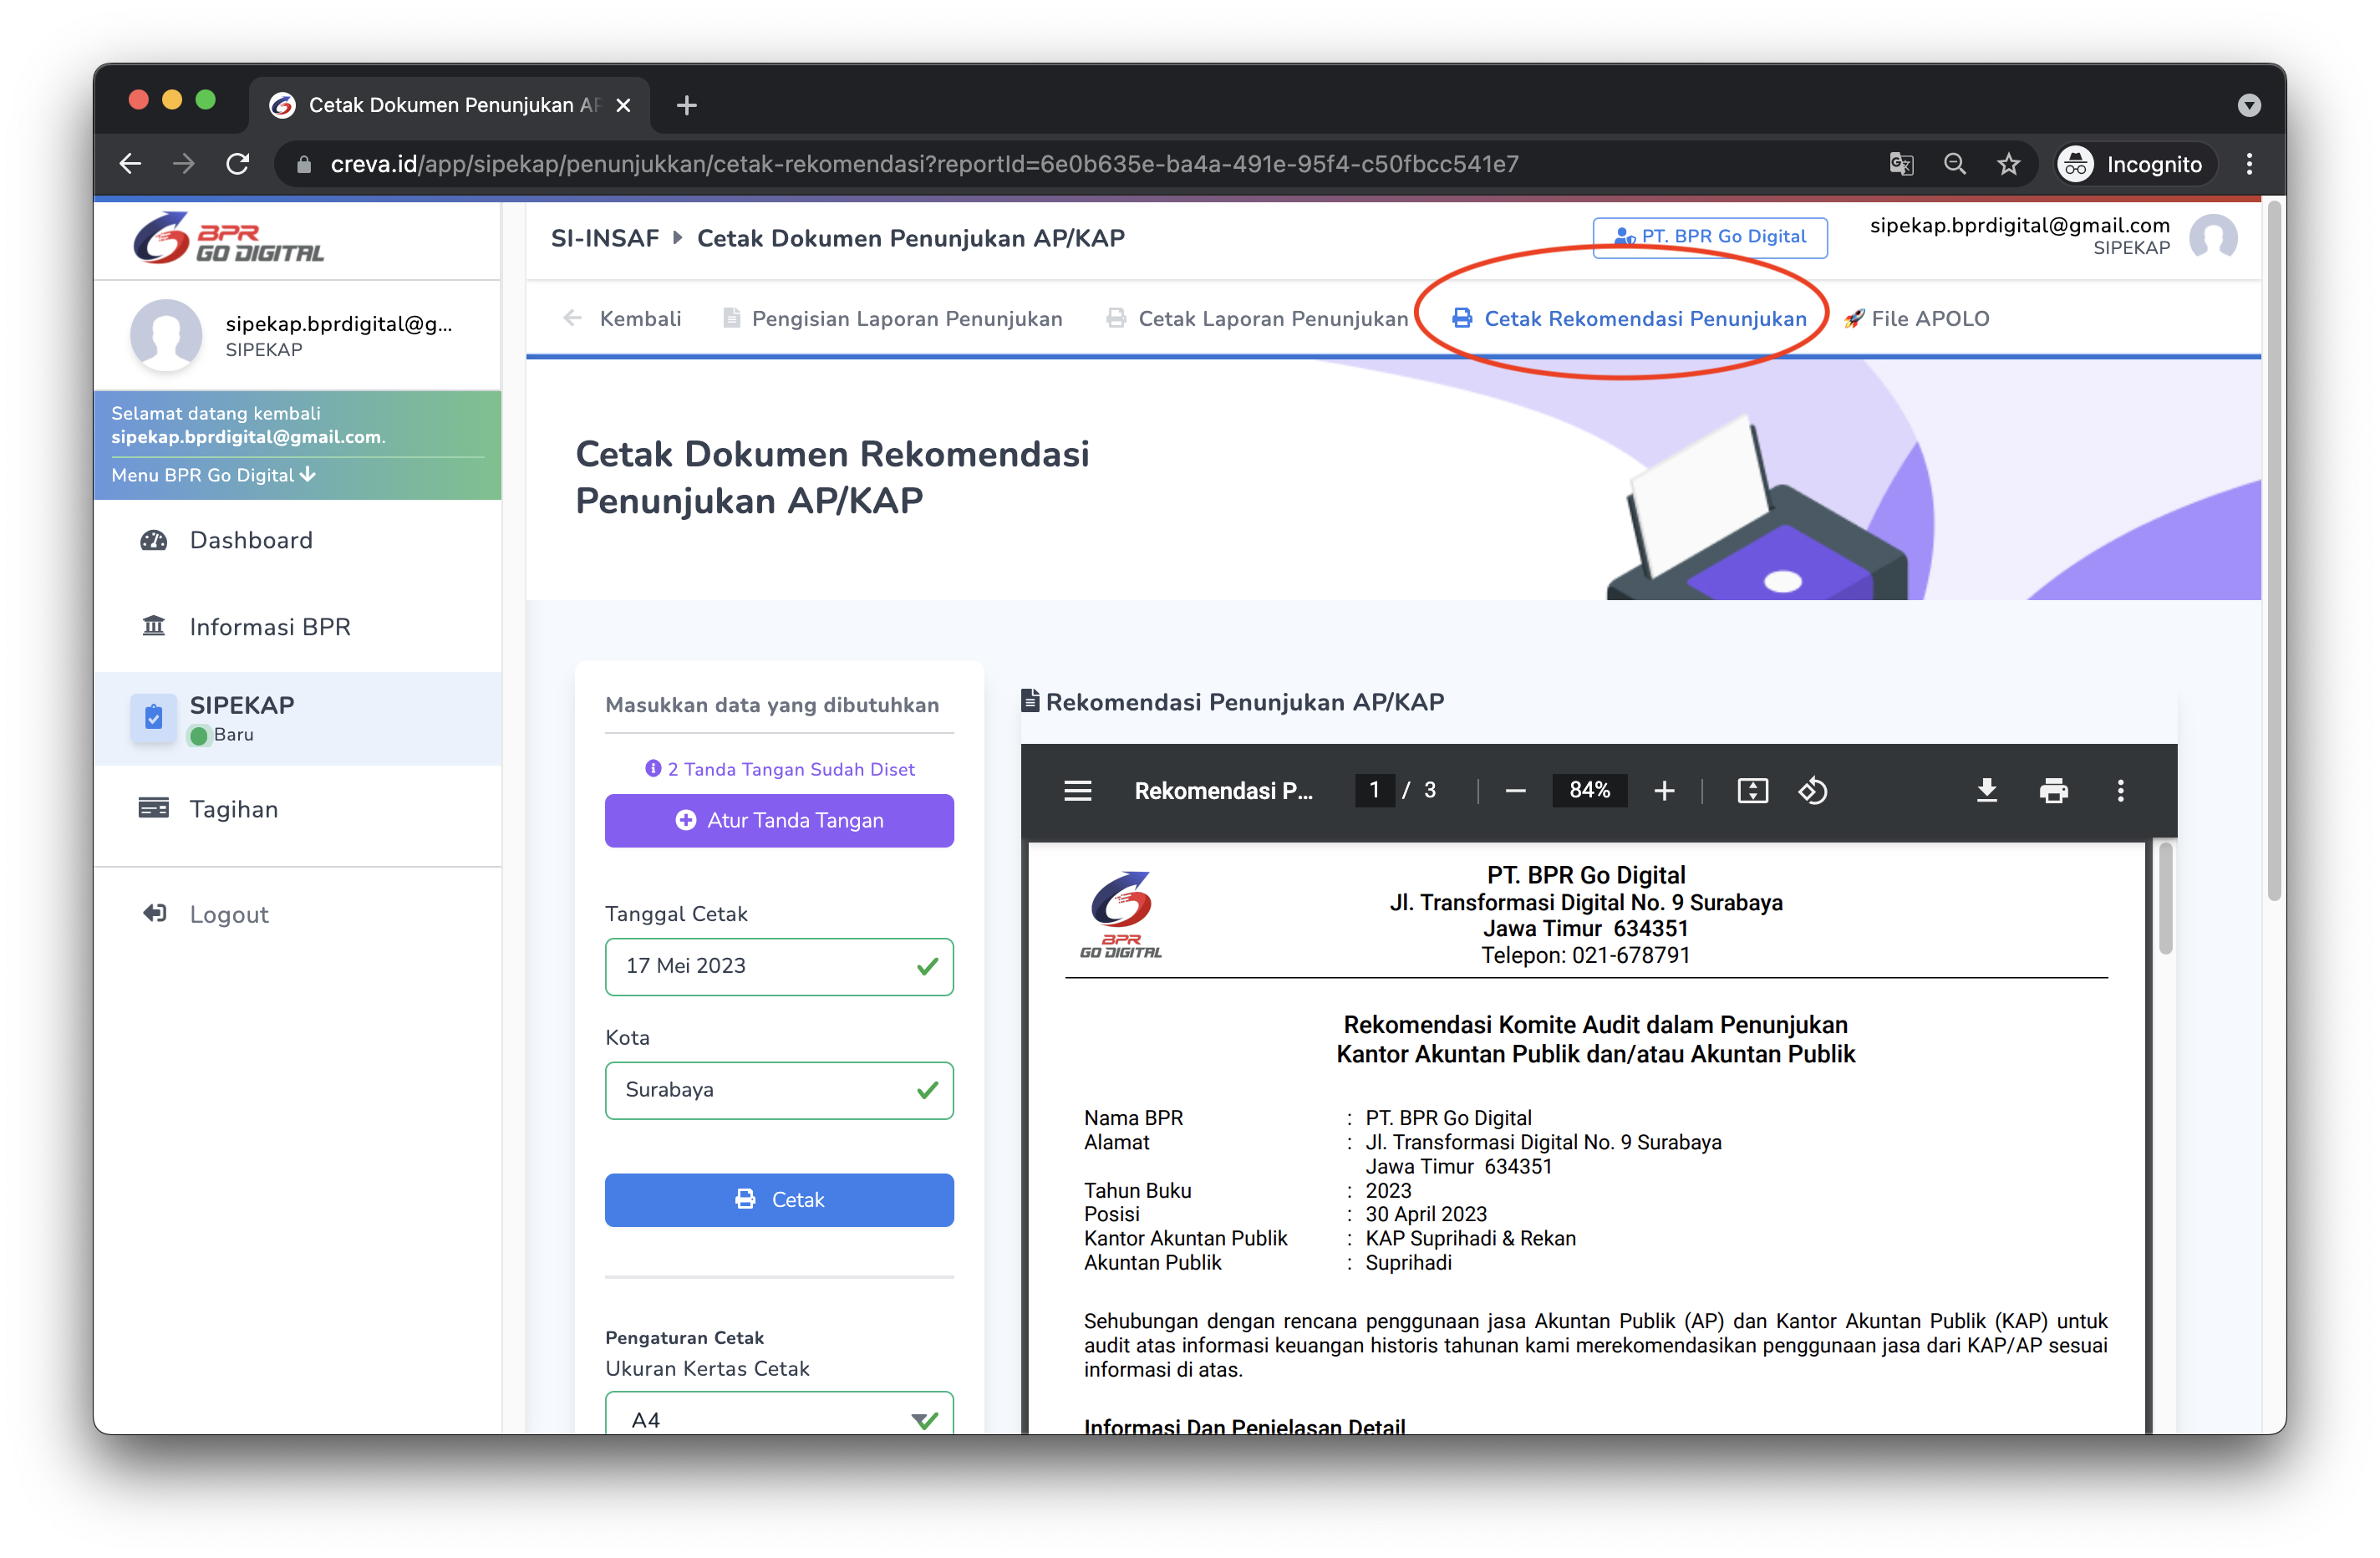Rotate the PDF counterclockwise
Screen dimensions: 2380x1558
click(x=1813, y=791)
